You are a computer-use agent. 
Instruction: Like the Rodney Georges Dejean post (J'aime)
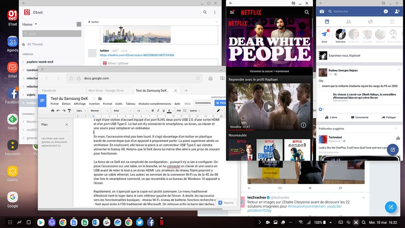tap(331, 117)
